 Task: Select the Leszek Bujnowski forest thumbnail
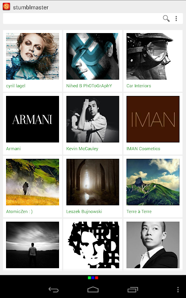coord(93,182)
